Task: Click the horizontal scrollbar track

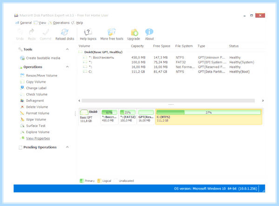Action: click(x=168, y=101)
